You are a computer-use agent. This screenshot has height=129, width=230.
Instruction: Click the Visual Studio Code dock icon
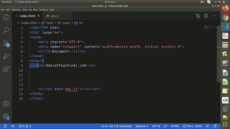click(225, 27)
